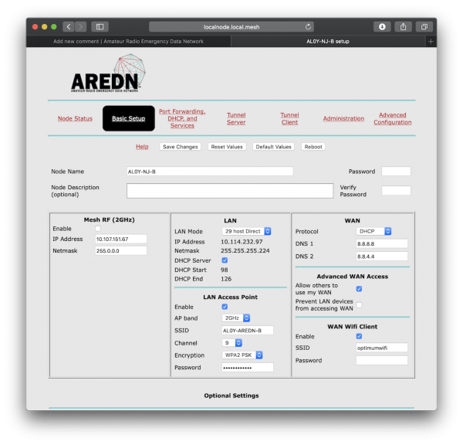Viewport: 463px width, 445px height.
Task: Click Mesh RF Netmask field
Action: tap(121, 251)
